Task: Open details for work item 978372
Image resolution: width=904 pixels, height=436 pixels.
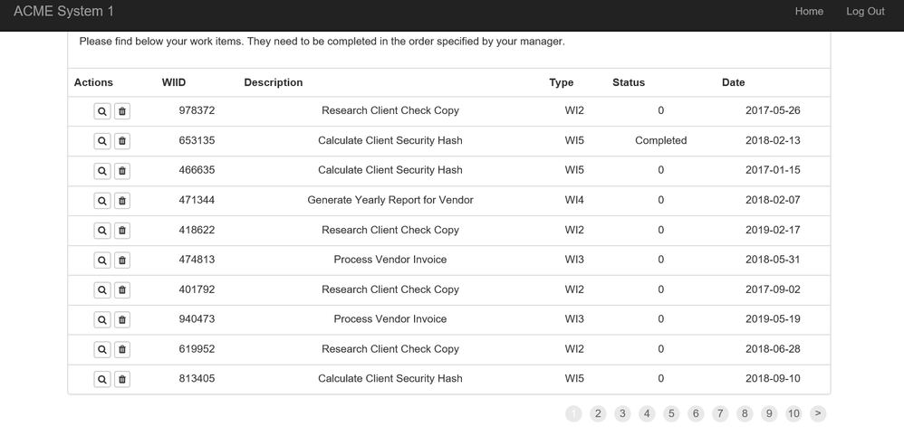Action: pos(102,111)
